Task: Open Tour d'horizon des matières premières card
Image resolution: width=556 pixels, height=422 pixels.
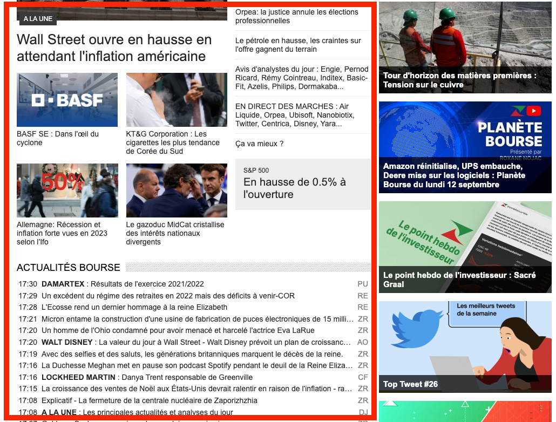Action: point(465,47)
